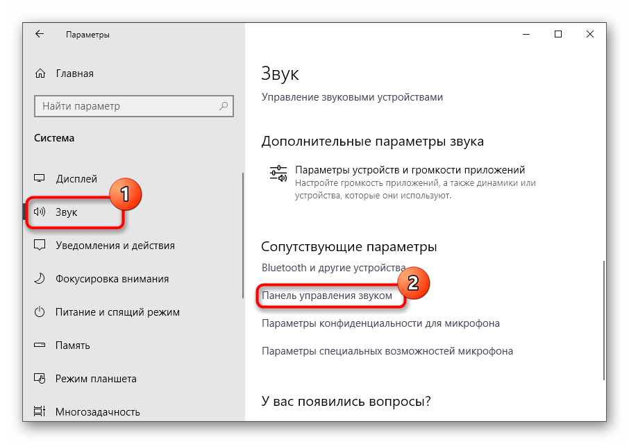This screenshot has height=444, width=629.
Task: Click the main content vertical scrollbar
Action: (604, 321)
